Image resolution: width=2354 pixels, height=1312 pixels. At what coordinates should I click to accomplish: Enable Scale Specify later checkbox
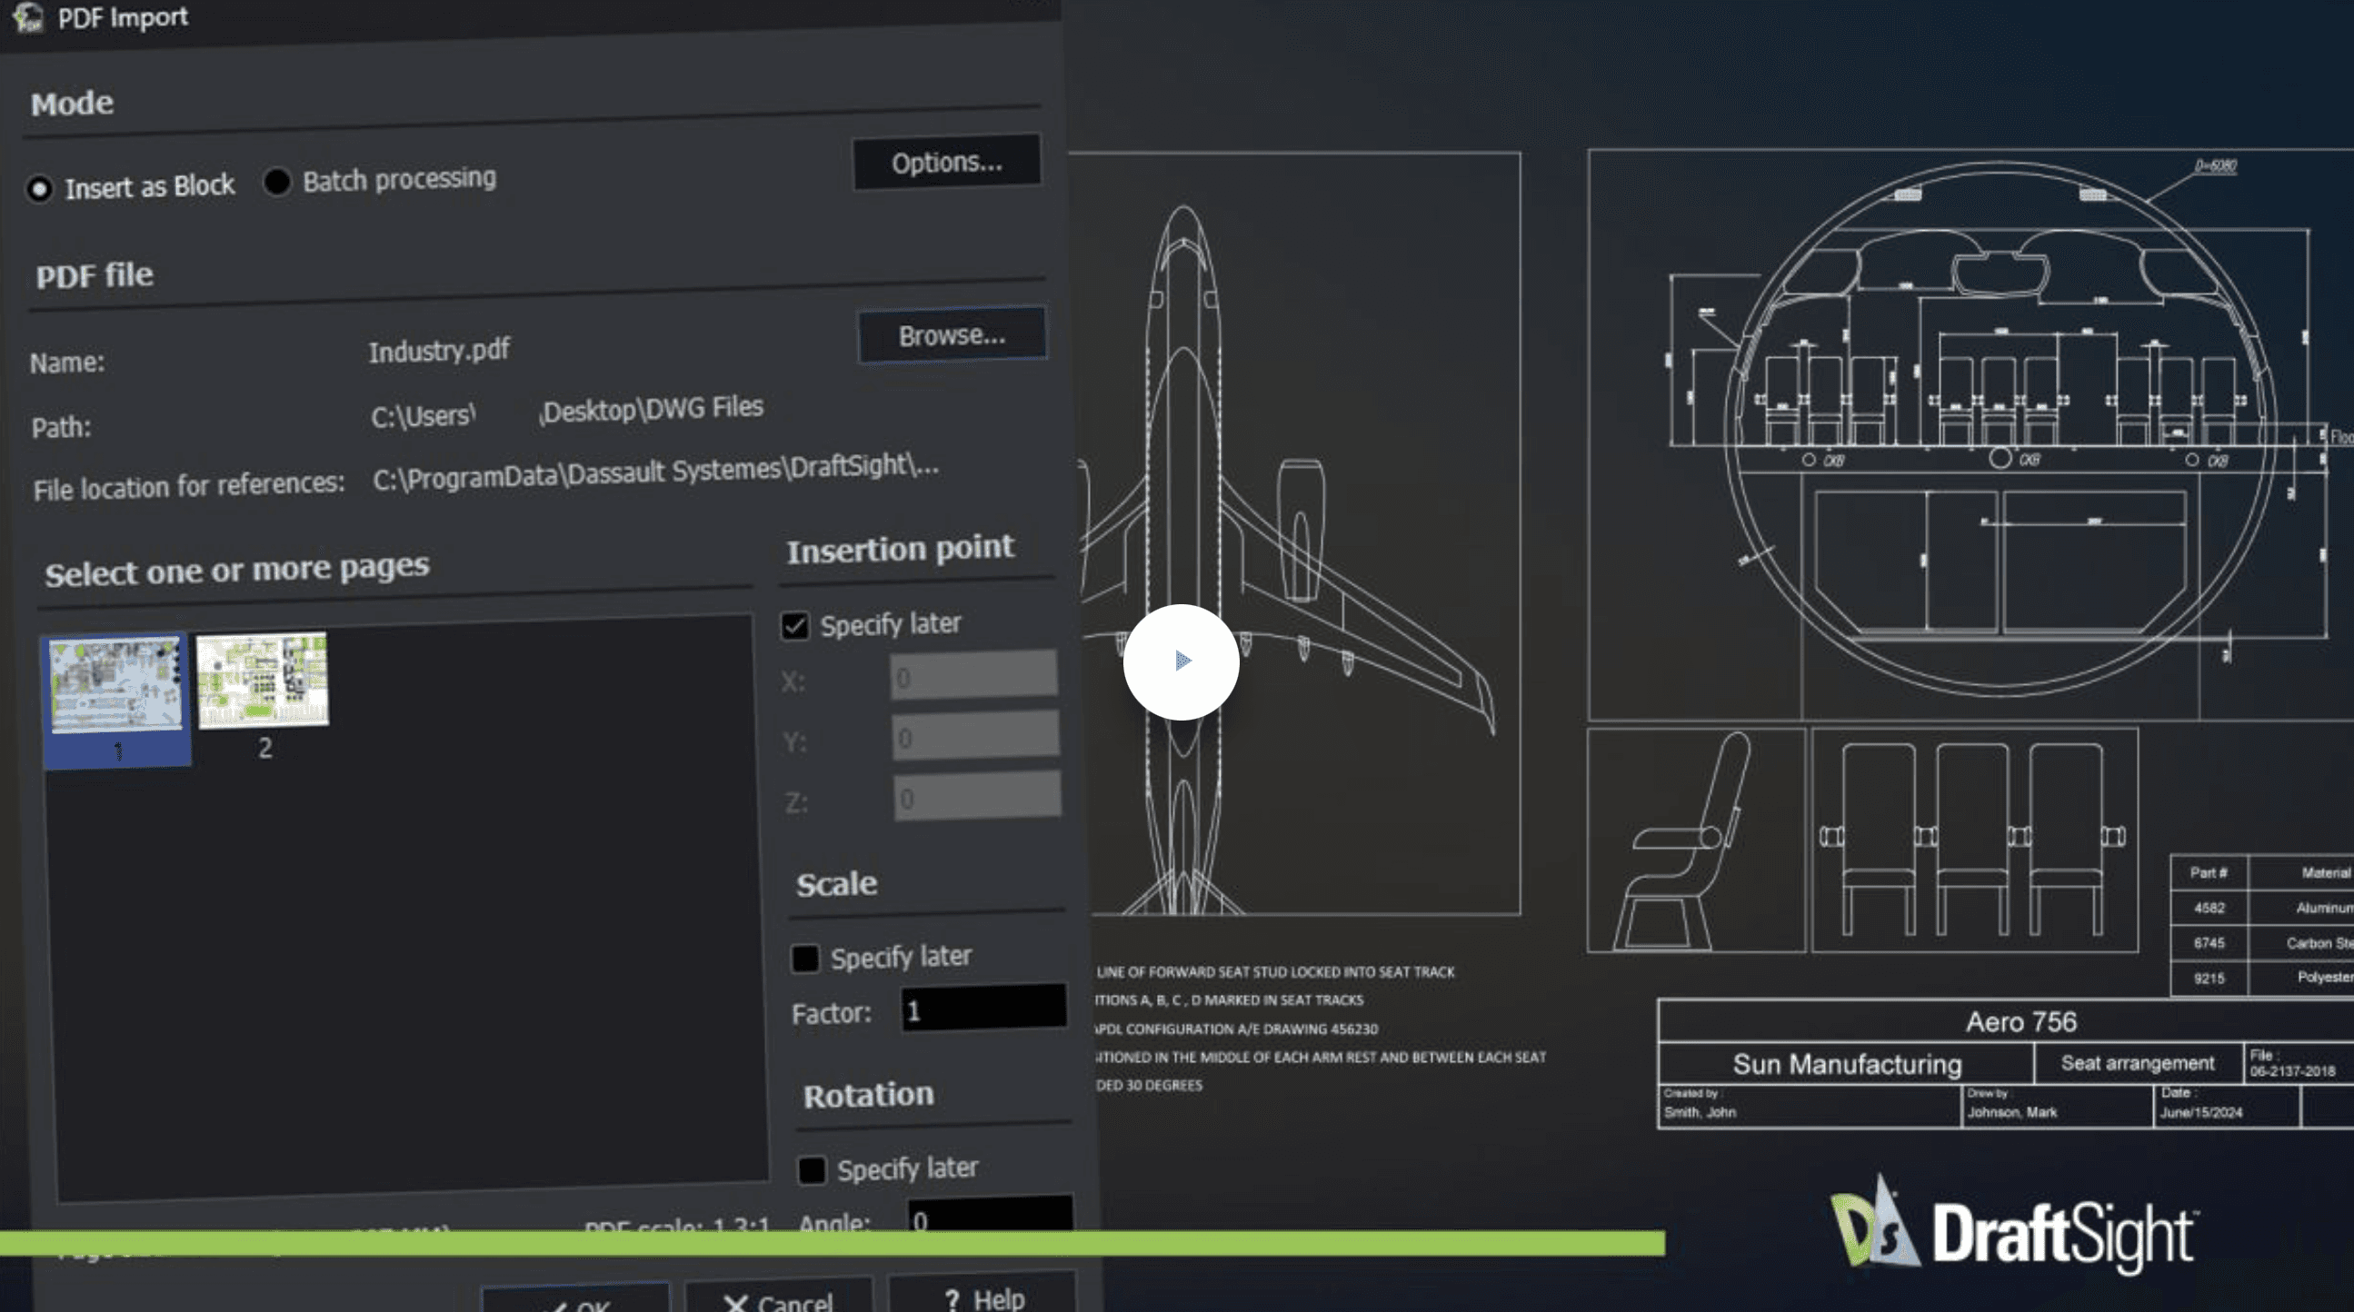(x=805, y=959)
